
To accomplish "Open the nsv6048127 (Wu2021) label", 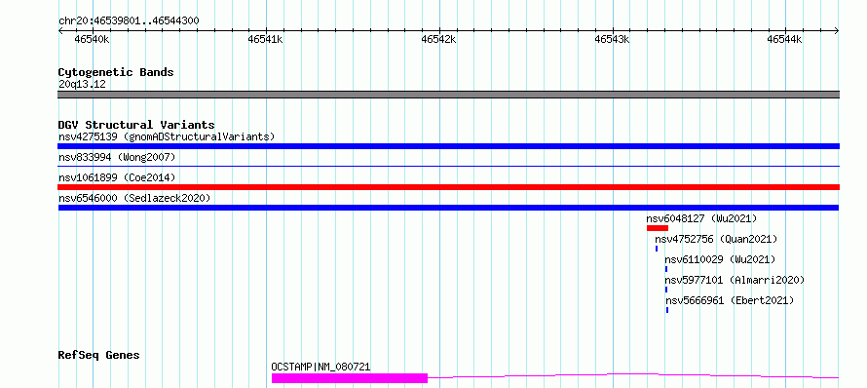I will 701,218.
